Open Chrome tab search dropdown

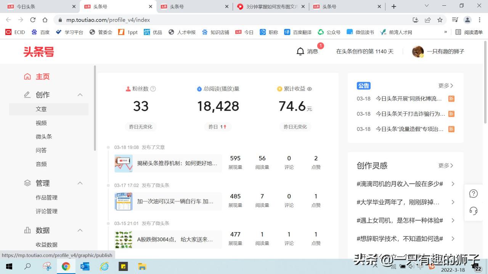tap(427, 6)
